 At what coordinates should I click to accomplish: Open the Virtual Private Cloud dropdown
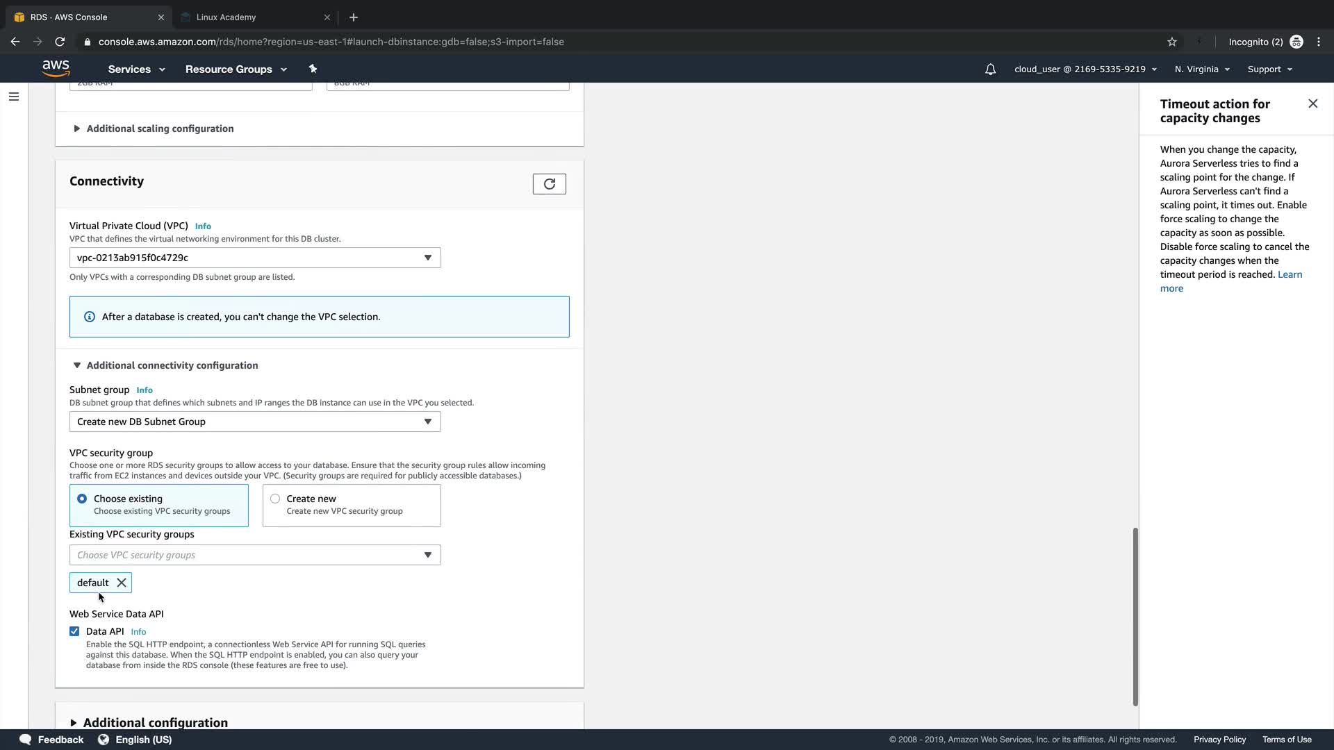coord(254,258)
